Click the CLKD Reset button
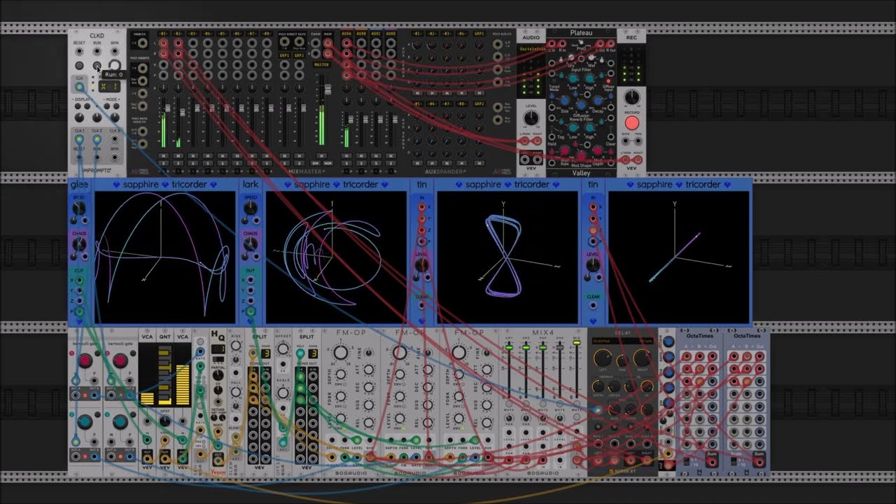The height and width of the screenshot is (504, 896). (79, 66)
